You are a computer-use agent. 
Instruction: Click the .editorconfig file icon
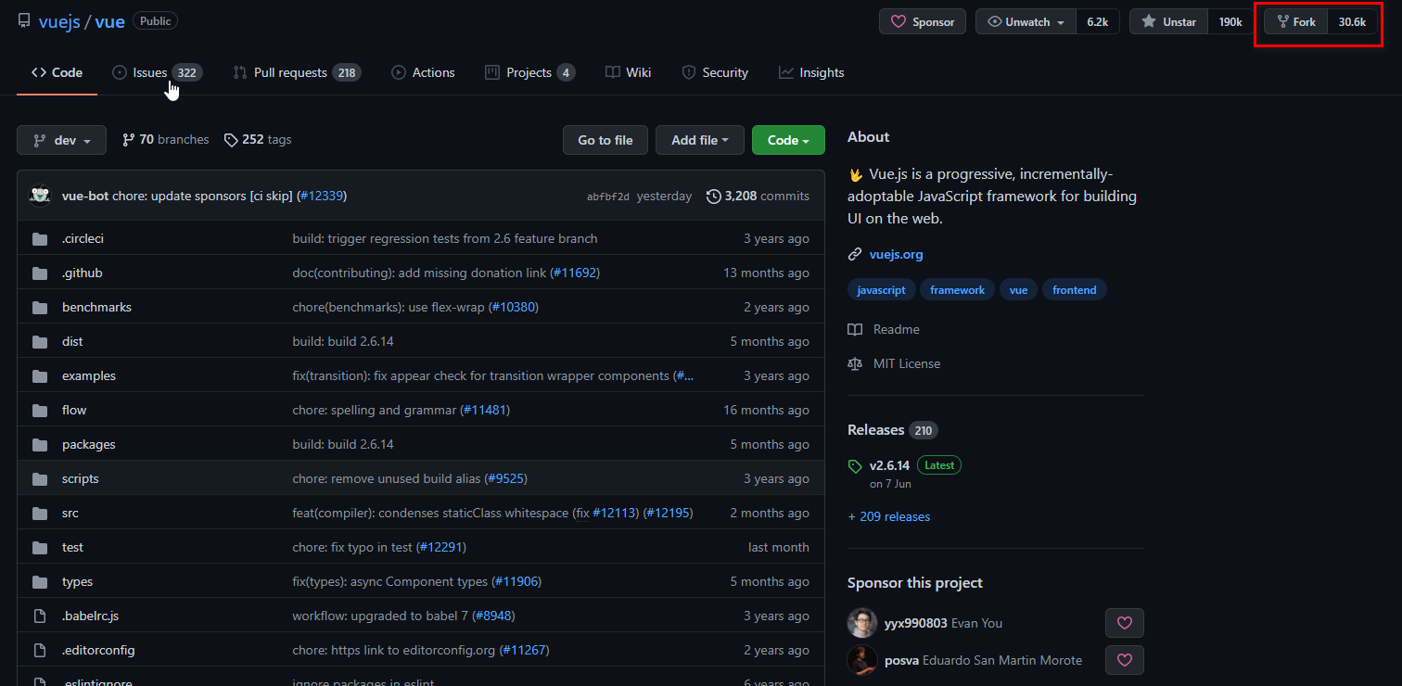click(x=40, y=650)
